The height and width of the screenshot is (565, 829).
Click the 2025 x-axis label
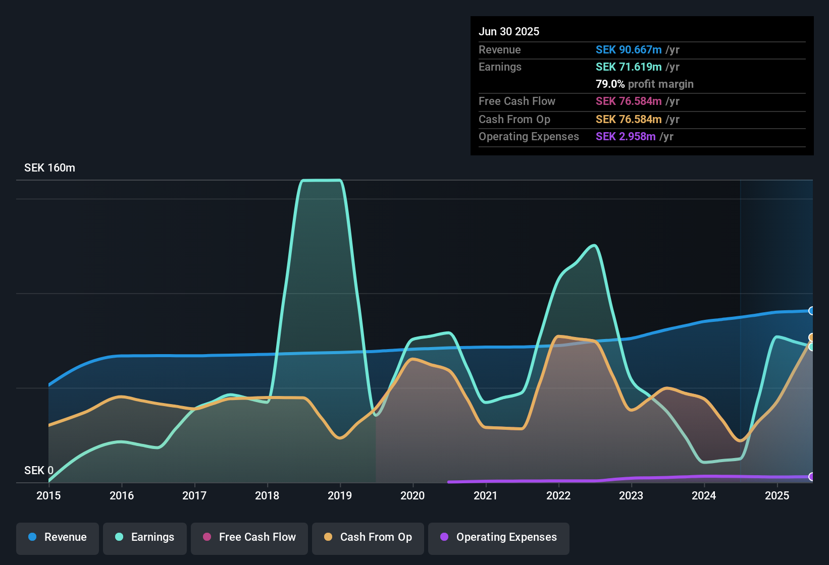click(777, 496)
